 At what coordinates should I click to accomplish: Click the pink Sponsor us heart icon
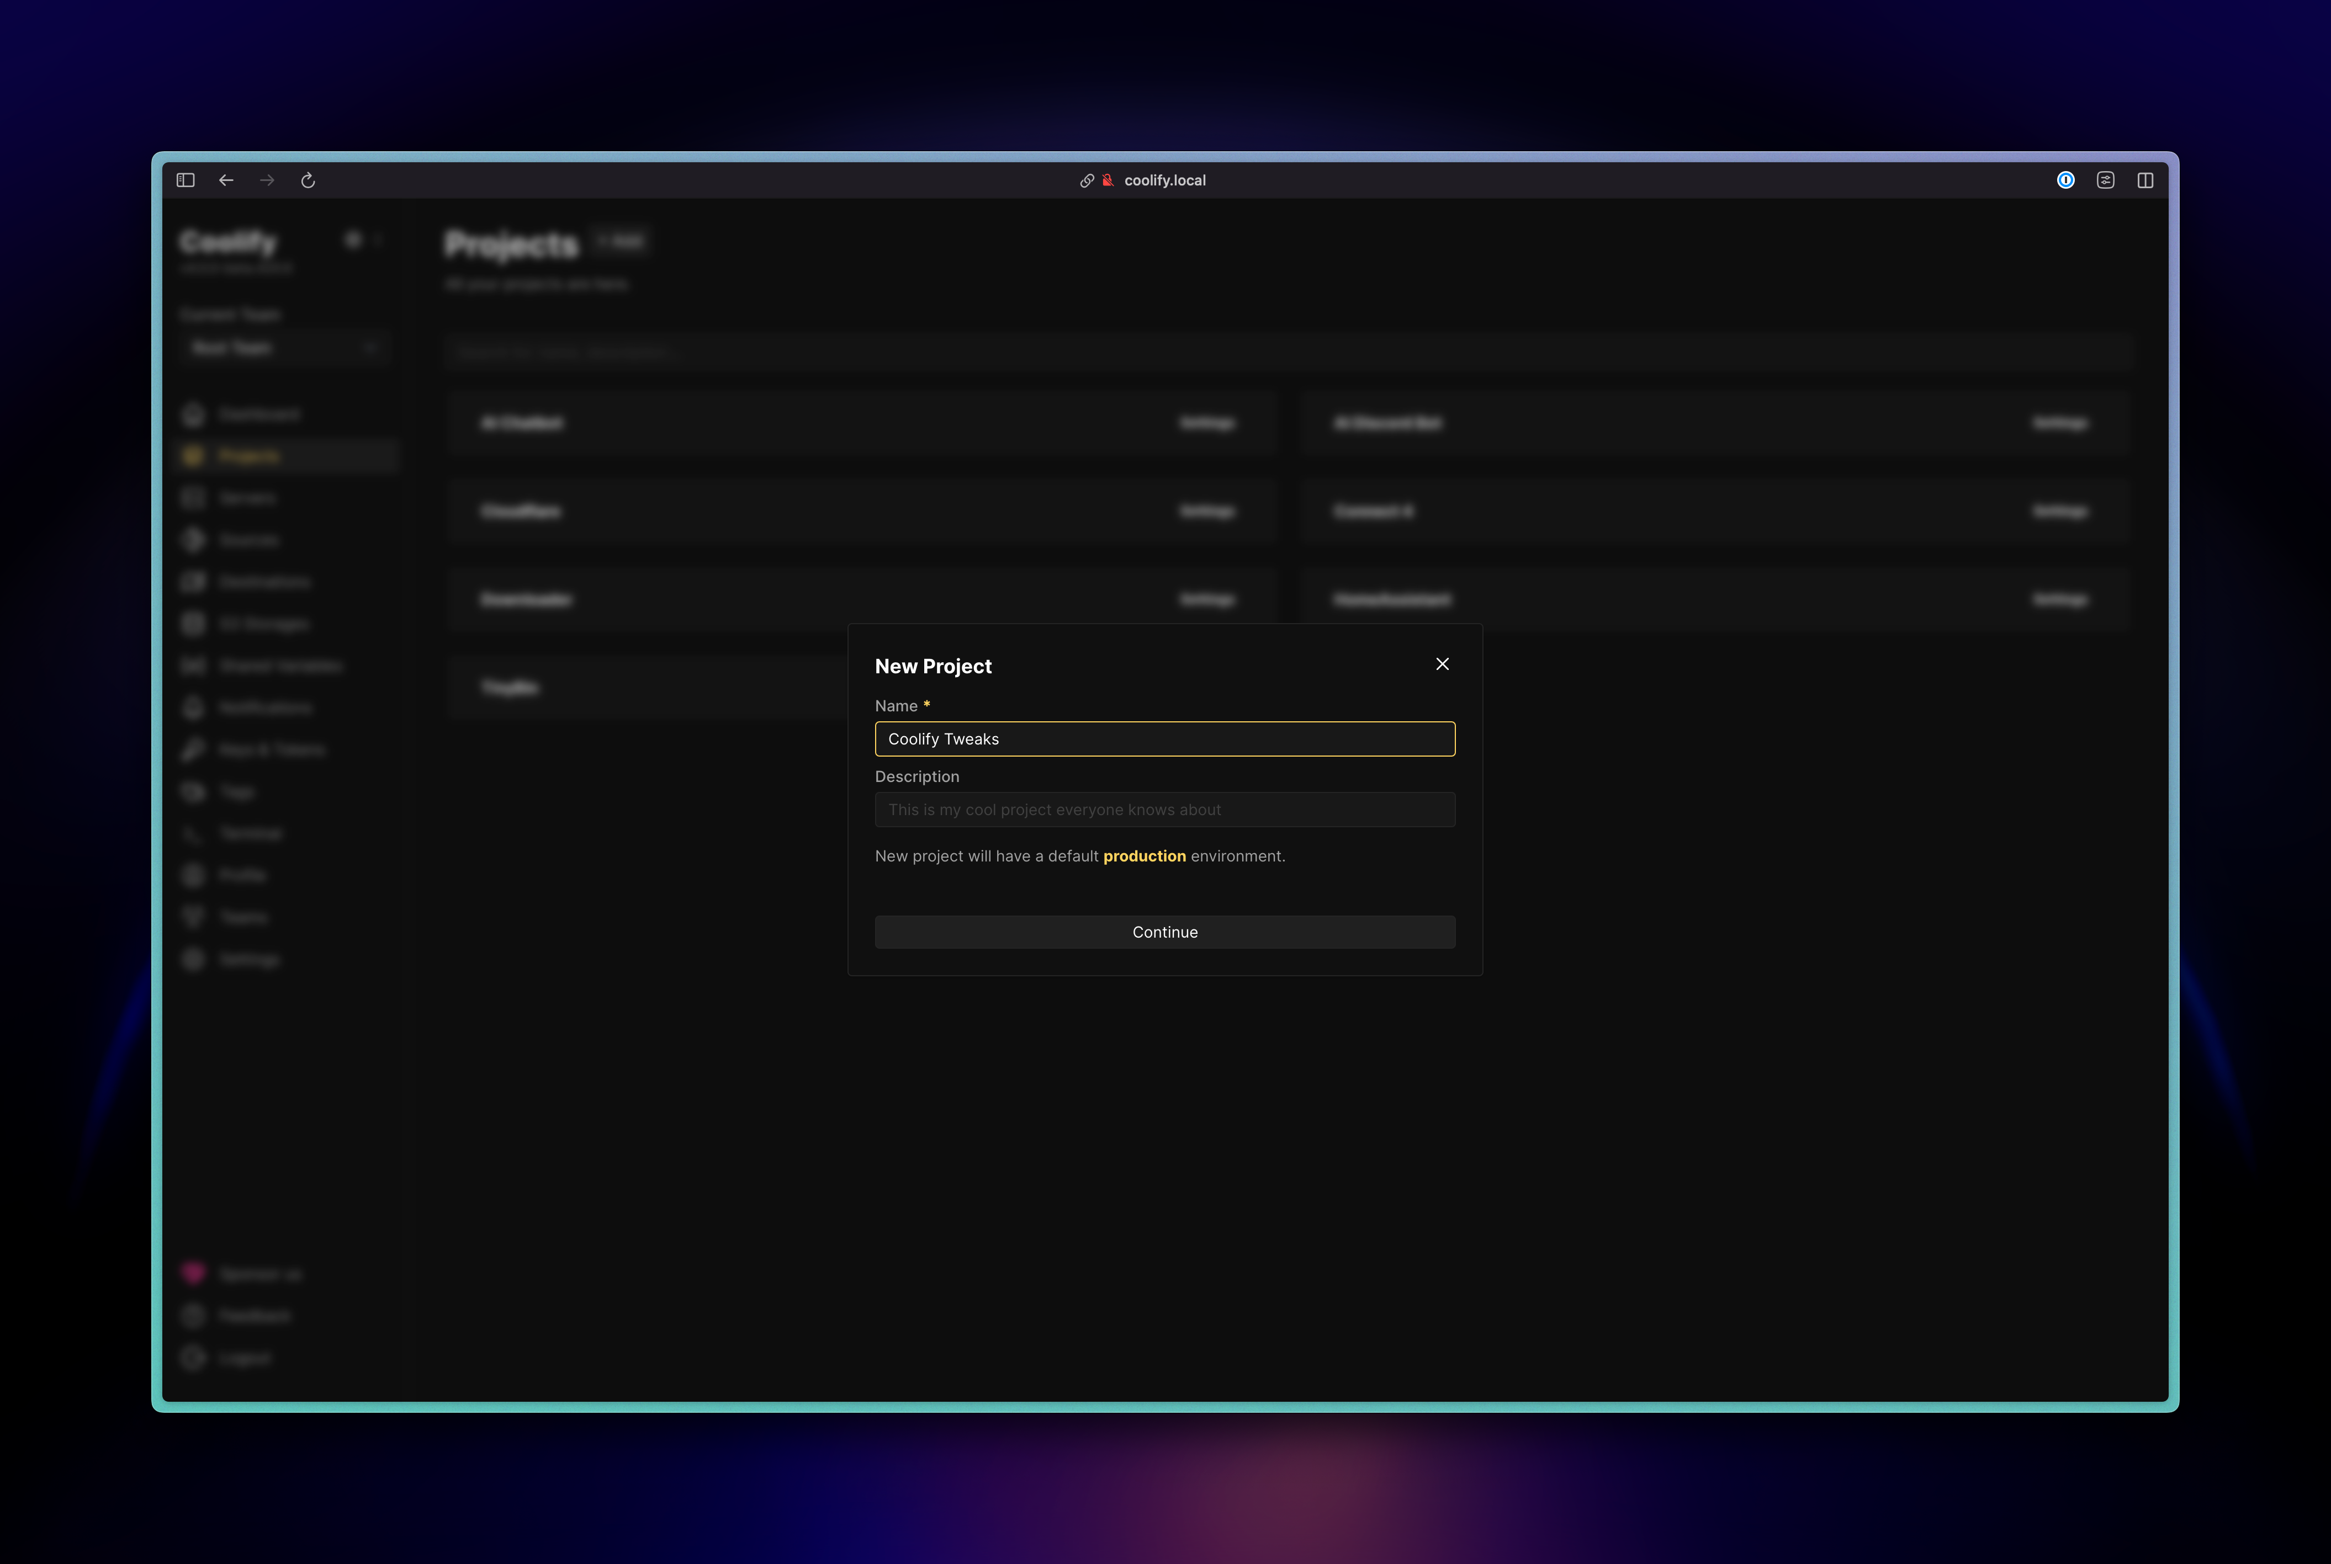(x=193, y=1273)
